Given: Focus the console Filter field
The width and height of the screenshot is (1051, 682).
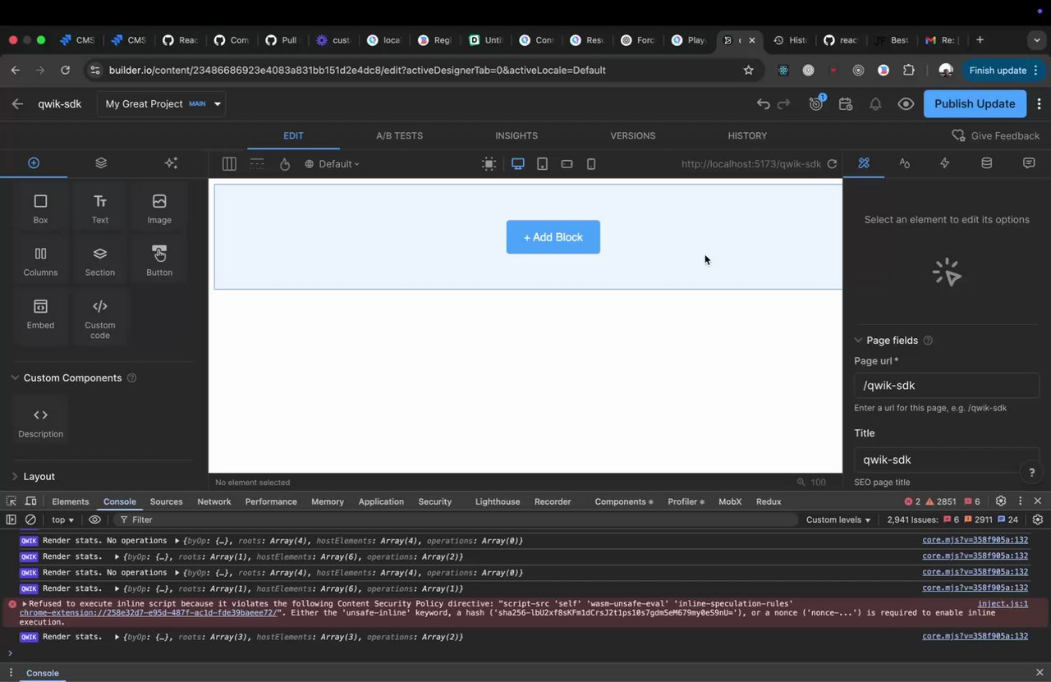Looking at the screenshot, I should pos(457,520).
